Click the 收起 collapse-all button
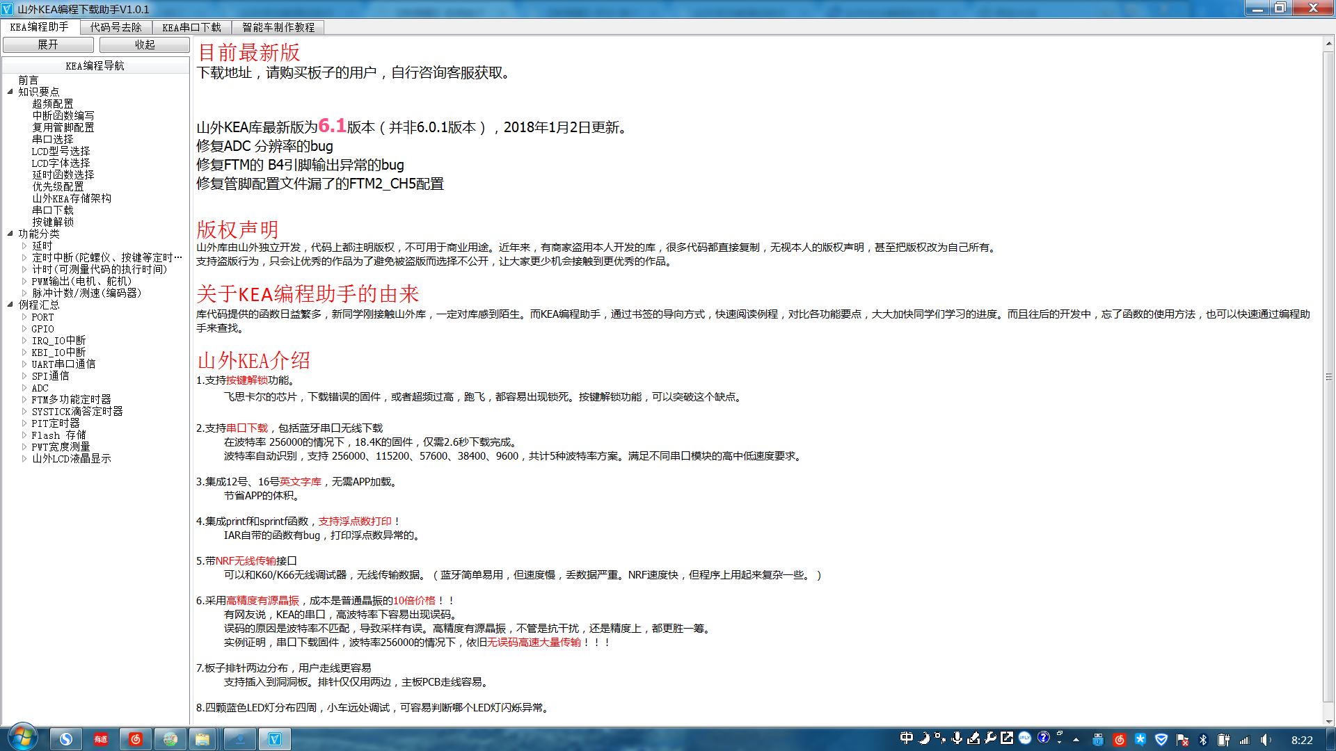1336x751 pixels. pos(145,45)
